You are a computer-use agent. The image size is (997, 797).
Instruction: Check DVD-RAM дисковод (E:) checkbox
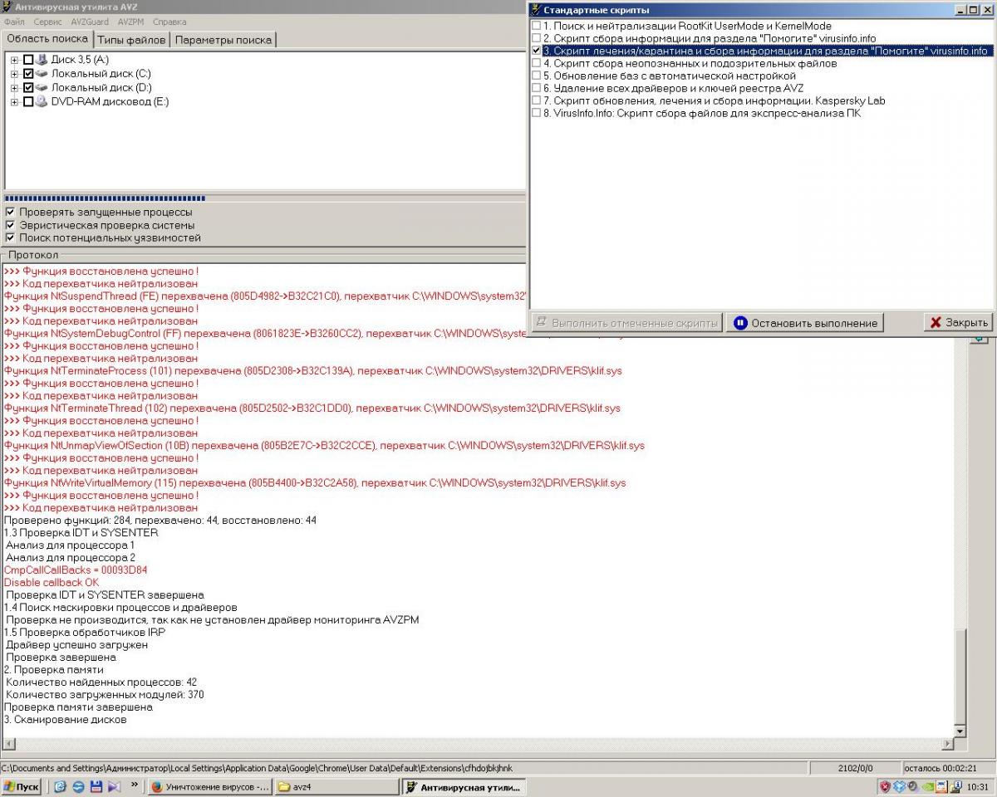click(28, 101)
